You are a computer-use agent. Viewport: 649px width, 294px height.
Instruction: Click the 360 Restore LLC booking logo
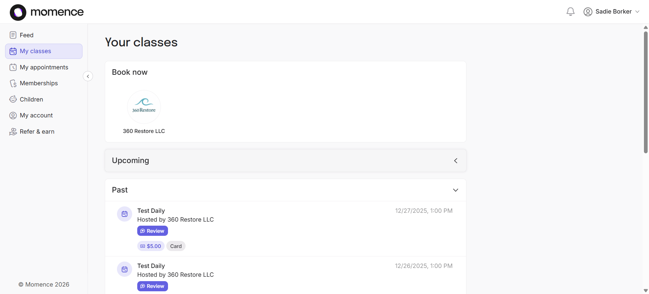coord(144,107)
